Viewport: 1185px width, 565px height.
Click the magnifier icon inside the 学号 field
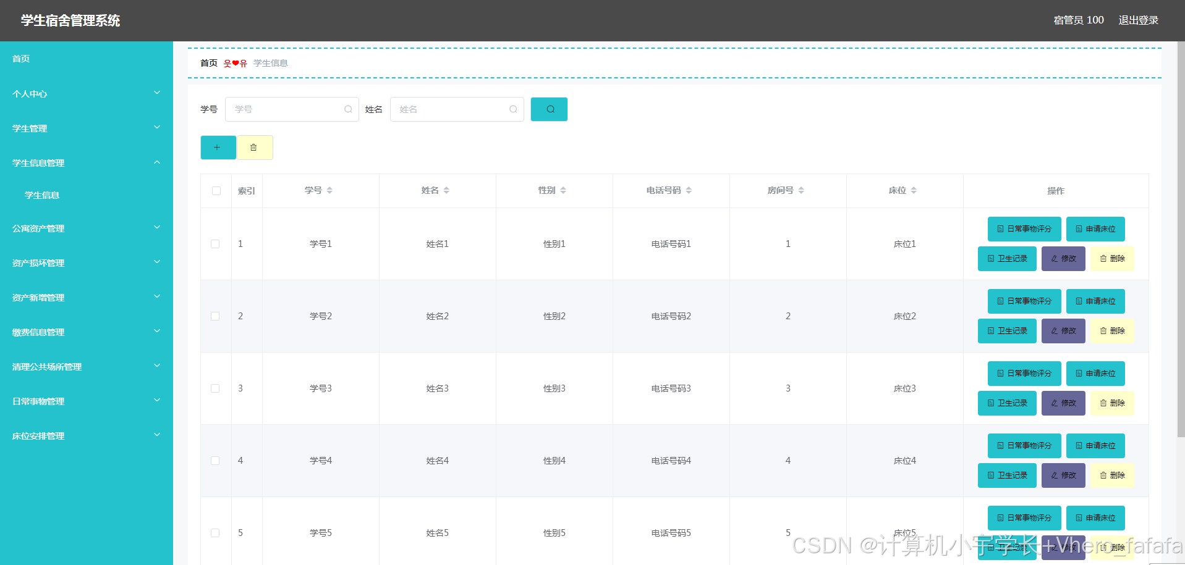348,109
